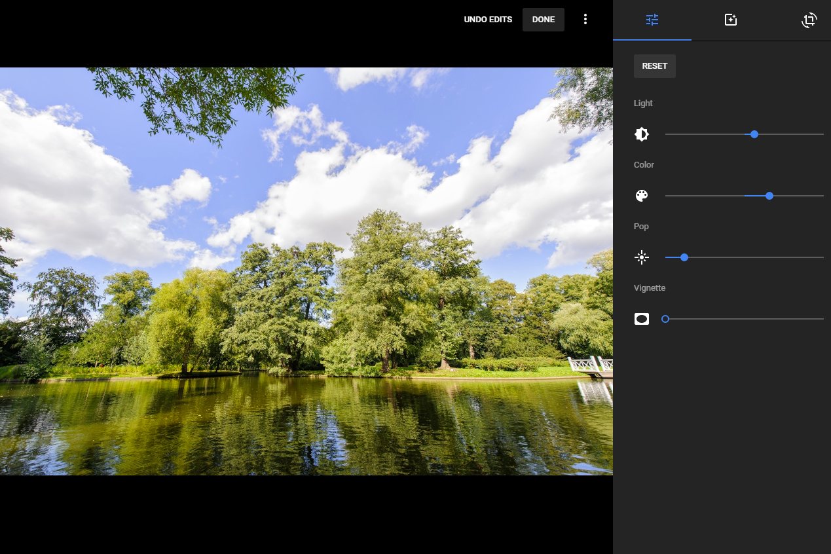Click the Pop slider handle
Screen dimensions: 831x554
(684, 257)
